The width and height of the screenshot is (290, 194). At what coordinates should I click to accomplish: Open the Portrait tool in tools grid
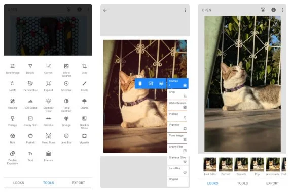pyautogui.click(x=30, y=139)
